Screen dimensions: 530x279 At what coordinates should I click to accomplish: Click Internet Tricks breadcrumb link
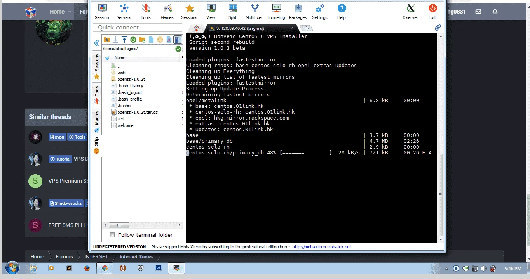click(136, 256)
